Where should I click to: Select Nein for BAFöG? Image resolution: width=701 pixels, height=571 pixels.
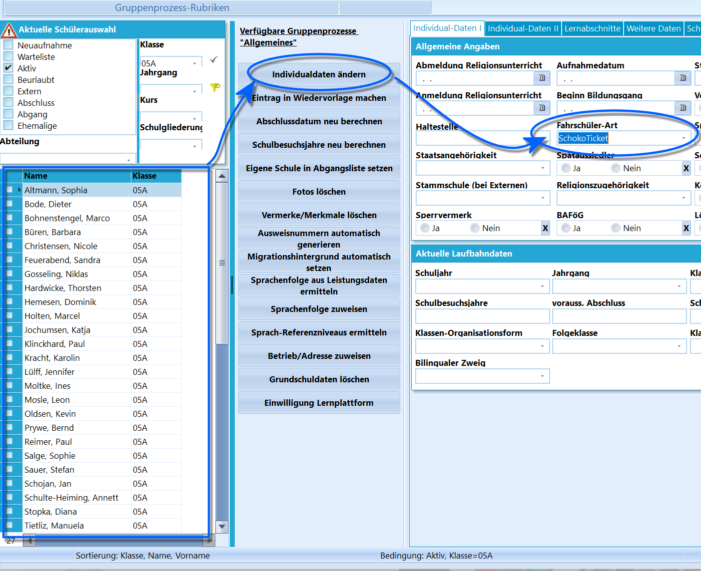(616, 228)
